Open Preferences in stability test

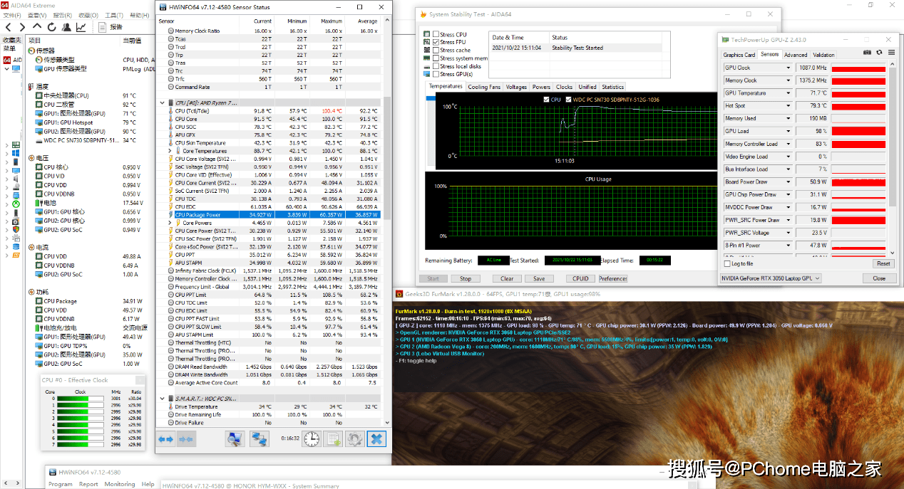tap(613, 279)
